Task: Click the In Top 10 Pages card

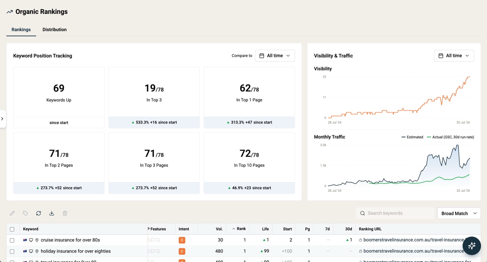Action: pos(249,163)
